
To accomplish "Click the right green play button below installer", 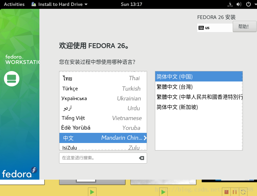I will click(163, 192).
